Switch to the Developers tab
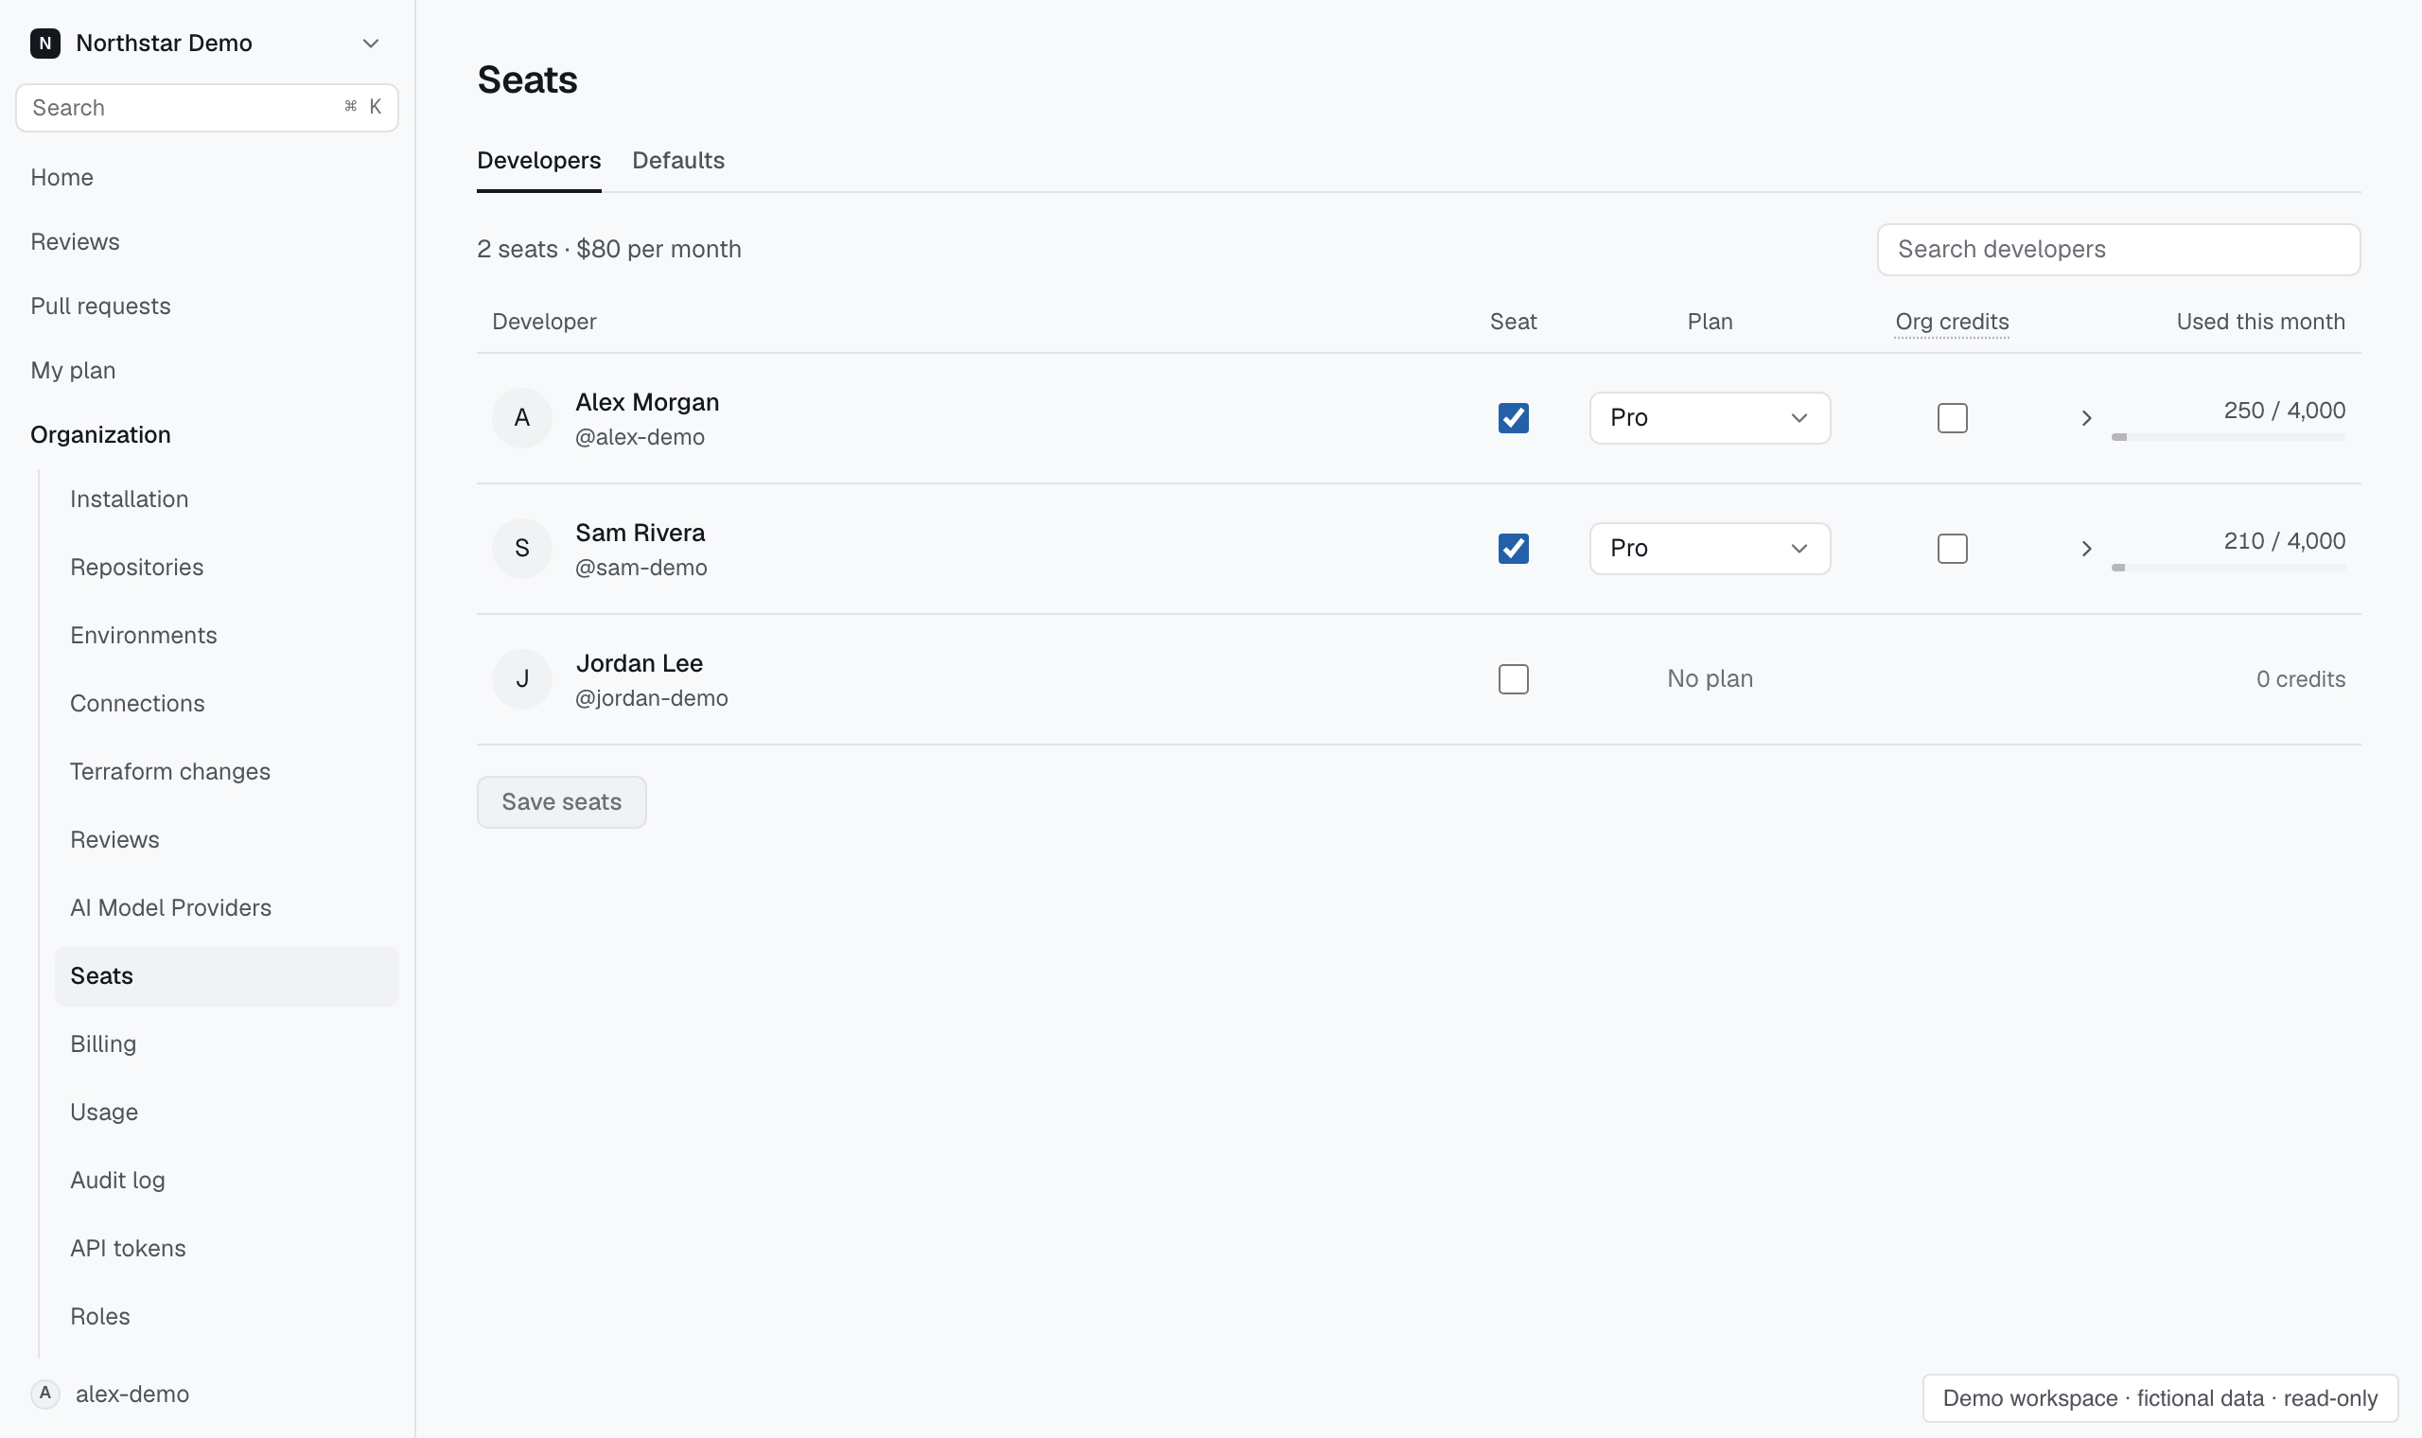Viewport: 2422px width, 1438px height. [x=538, y=161]
